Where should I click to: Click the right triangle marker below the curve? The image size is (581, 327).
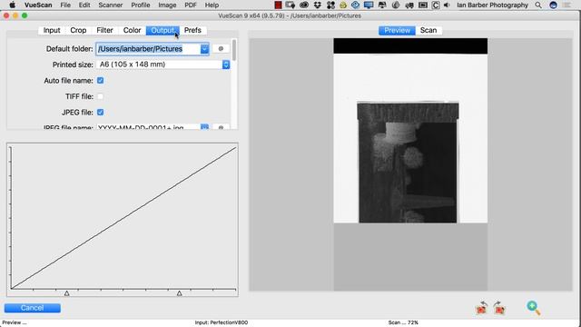[x=180, y=293]
